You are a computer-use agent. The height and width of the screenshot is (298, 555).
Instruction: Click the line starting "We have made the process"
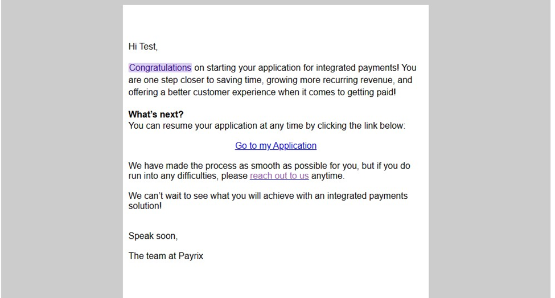(269, 166)
